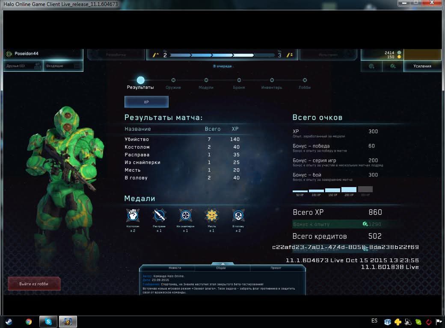Click the Убийство row in match results
Image resolution: width=445 pixels, height=328 pixels.
182,139
